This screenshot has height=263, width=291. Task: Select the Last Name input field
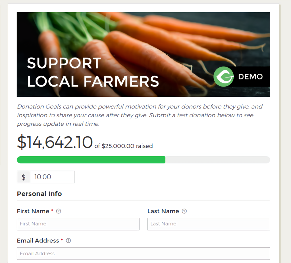tap(209, 224)
